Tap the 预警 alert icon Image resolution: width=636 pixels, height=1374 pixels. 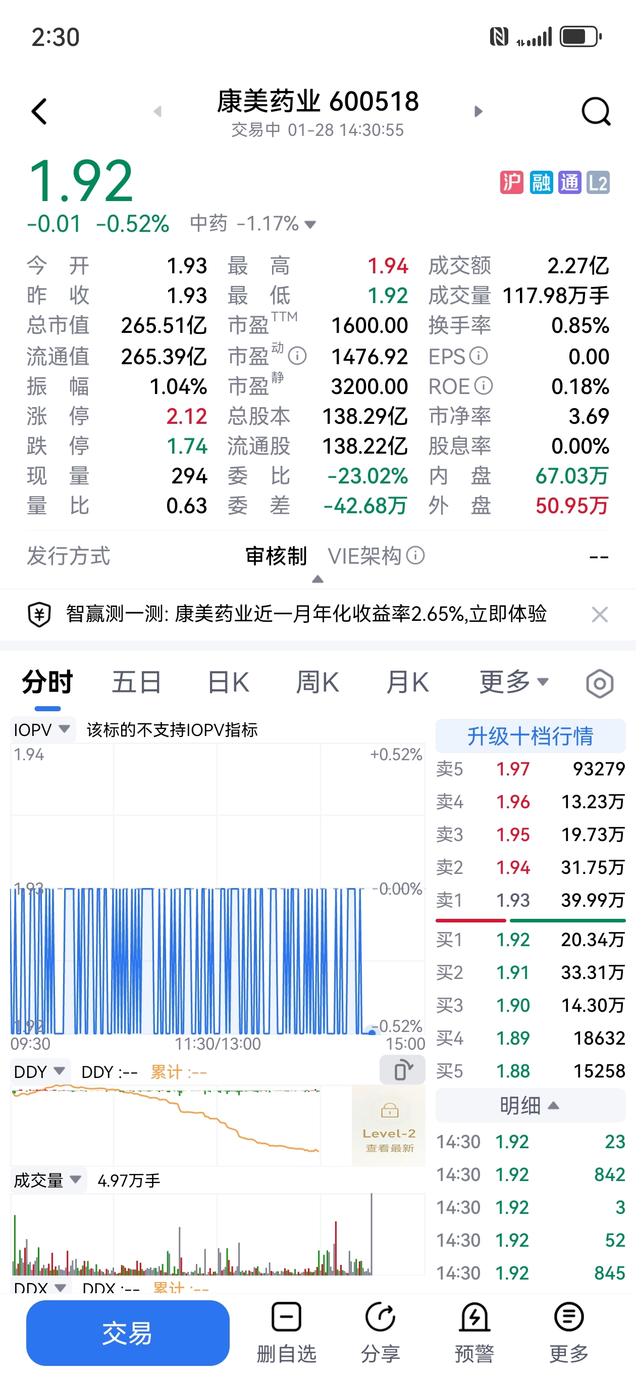point(474,1332)
